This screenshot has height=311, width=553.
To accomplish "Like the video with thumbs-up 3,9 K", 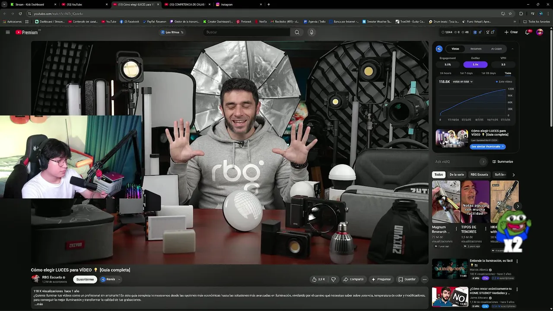I will click(318, 279).
